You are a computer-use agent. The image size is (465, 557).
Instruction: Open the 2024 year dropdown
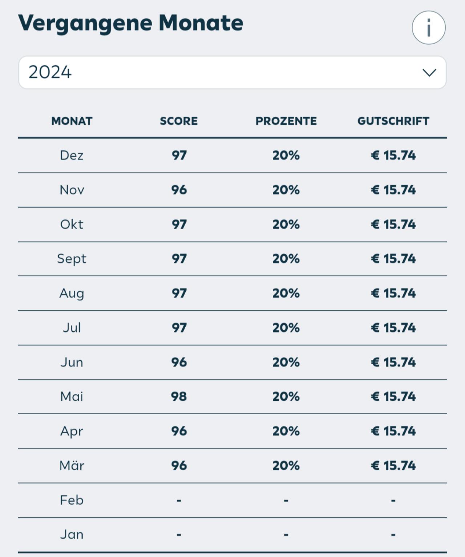click(x=232, y=72)
